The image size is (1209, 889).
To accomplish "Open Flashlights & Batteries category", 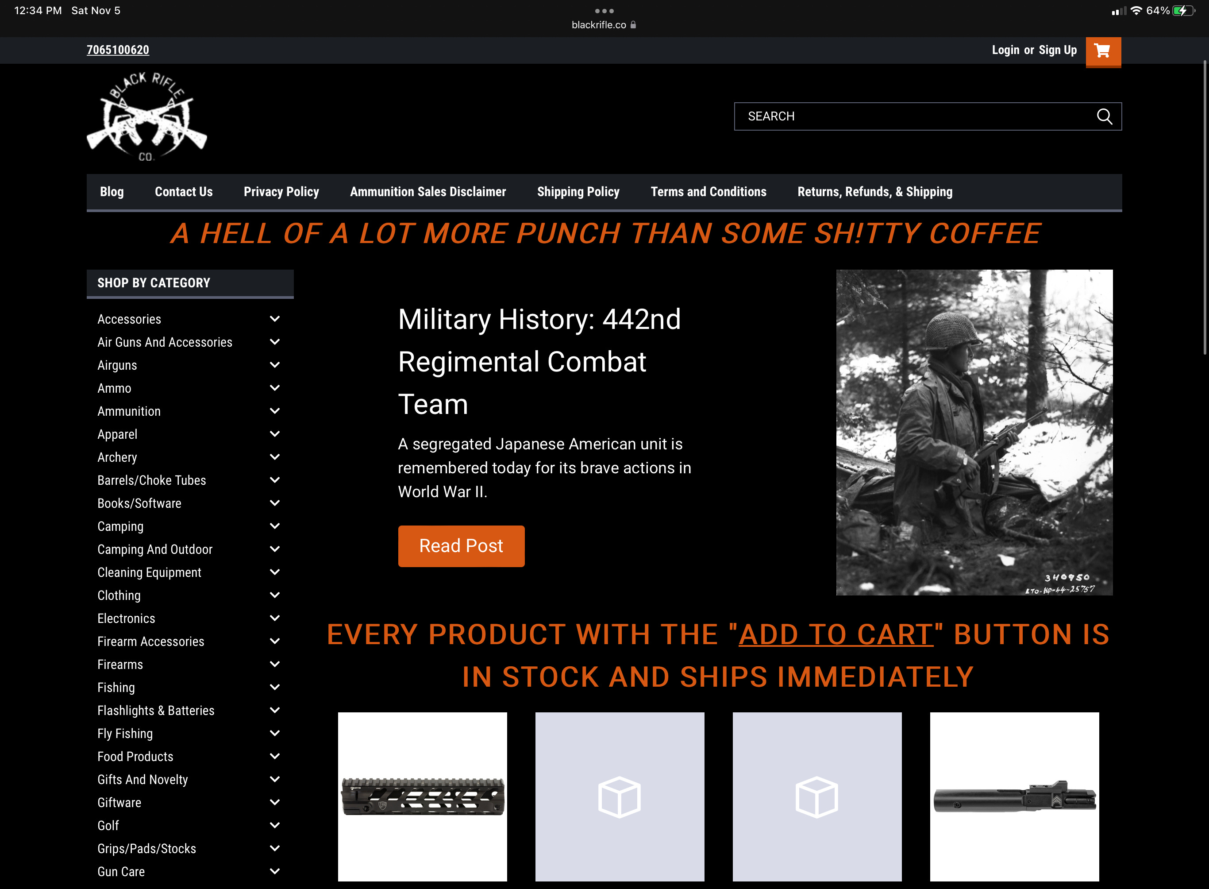I will pos(156,710).
